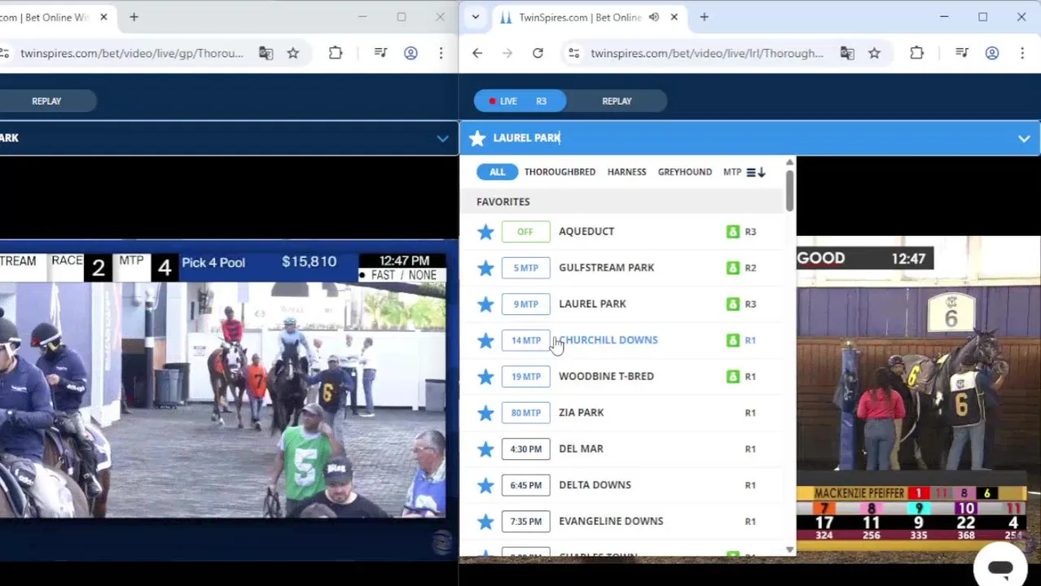Screen dimensions: 1041x586
Task: Select Evangeline Downs track
Action: (x=611, y=522)
